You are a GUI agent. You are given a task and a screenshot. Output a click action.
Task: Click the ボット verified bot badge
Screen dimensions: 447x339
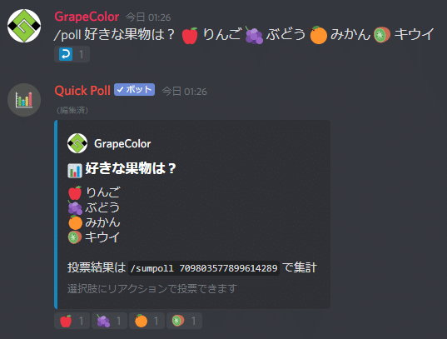click(134, 90)
